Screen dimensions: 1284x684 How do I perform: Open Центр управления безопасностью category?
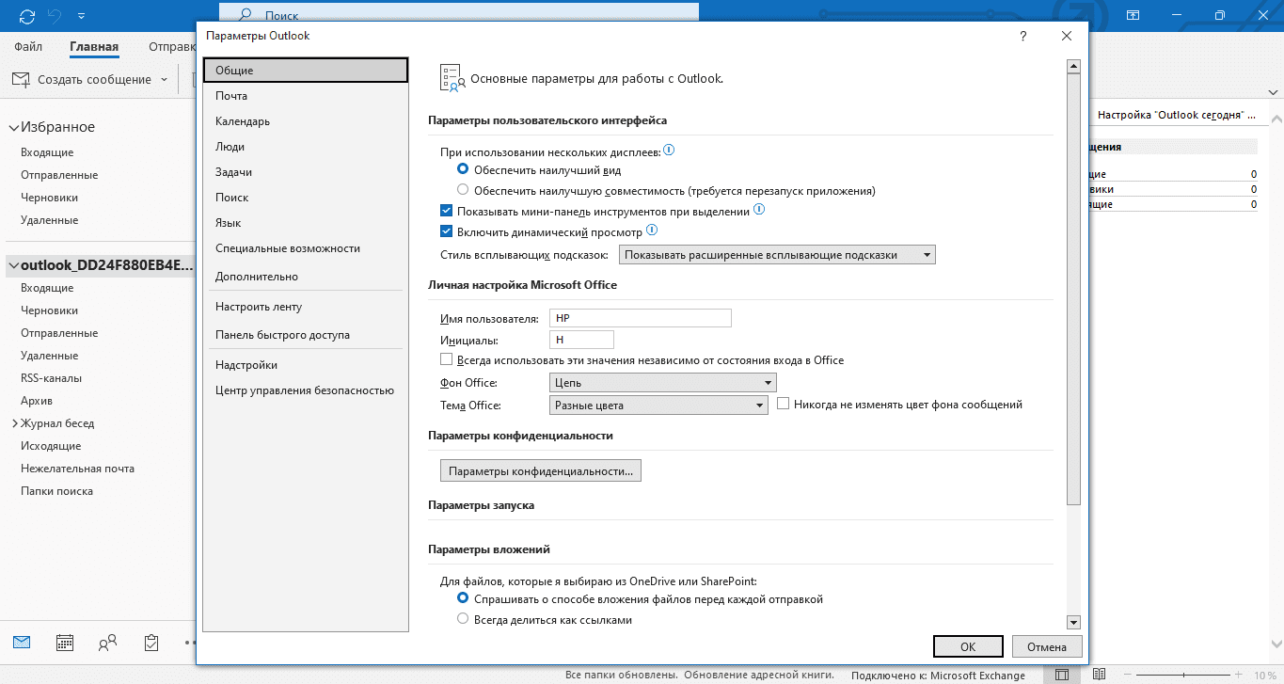tap(304, 390)
